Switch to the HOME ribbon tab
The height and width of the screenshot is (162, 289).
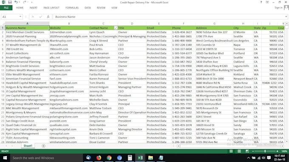(20, 8)
